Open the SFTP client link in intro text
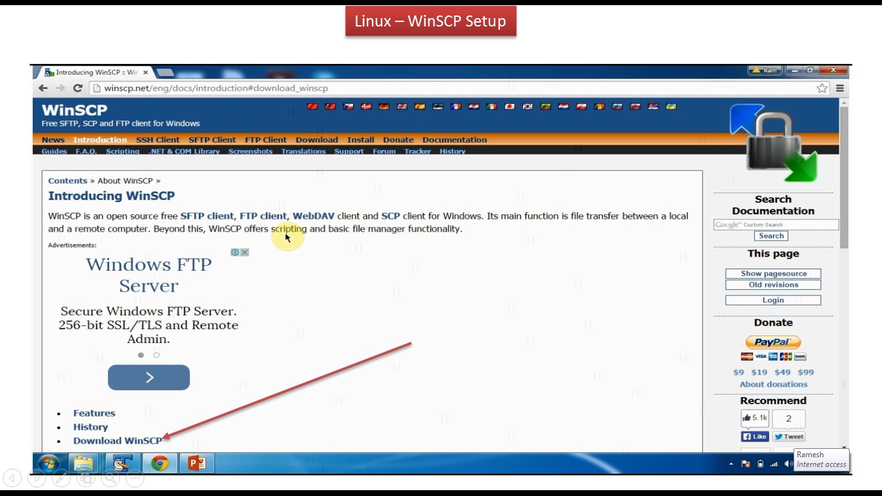The width and height of the screenshot is (882, 496). (x=207, y=216)
